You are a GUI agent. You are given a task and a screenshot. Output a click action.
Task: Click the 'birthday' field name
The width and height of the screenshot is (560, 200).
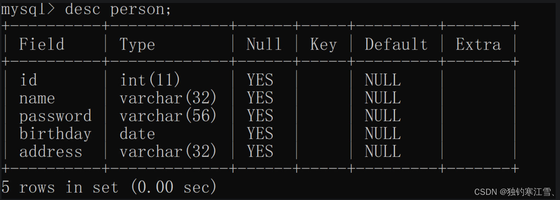pos(55,134)
